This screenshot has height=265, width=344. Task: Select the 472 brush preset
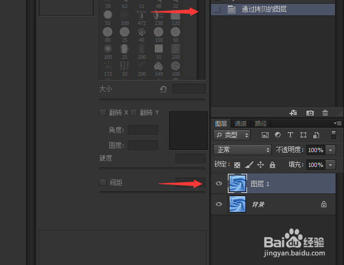[x=142, y=17]
